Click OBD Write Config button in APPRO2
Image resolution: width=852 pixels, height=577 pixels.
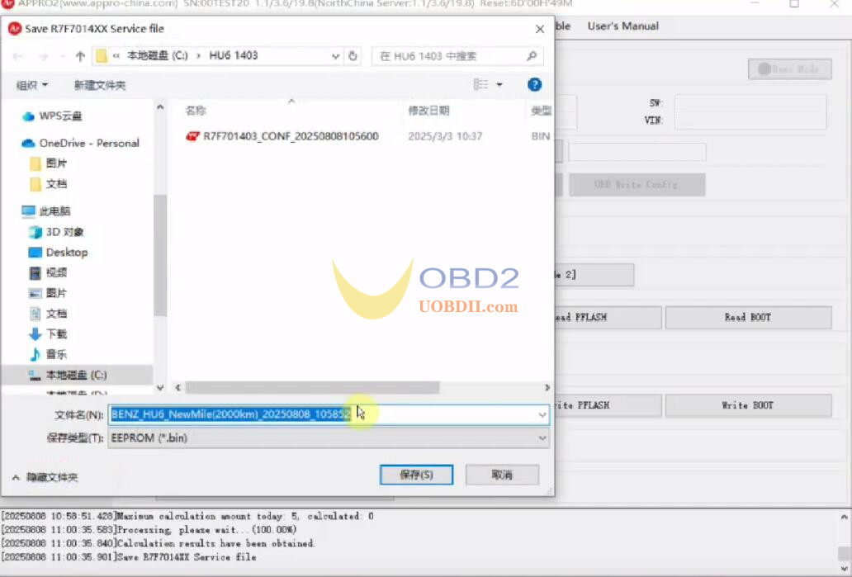point(637,185)
